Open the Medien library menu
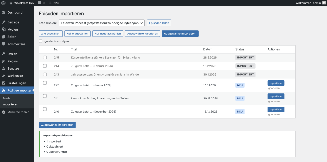 click(12, 29)
